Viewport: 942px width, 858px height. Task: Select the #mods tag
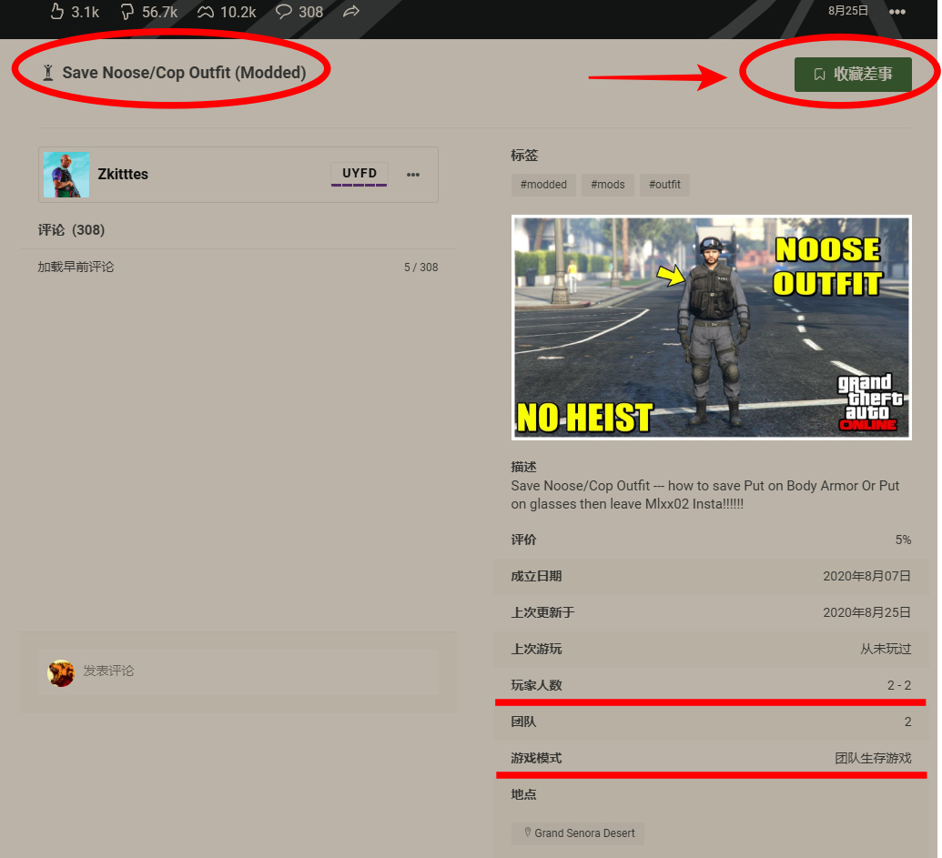607,185
